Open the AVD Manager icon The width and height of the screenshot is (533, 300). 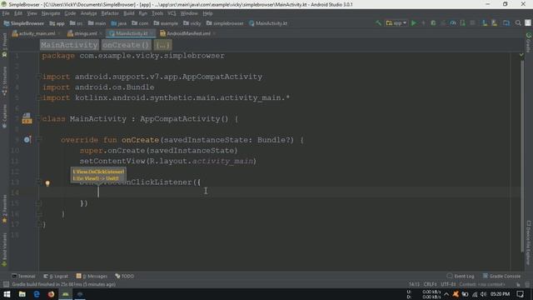[485, 23]
